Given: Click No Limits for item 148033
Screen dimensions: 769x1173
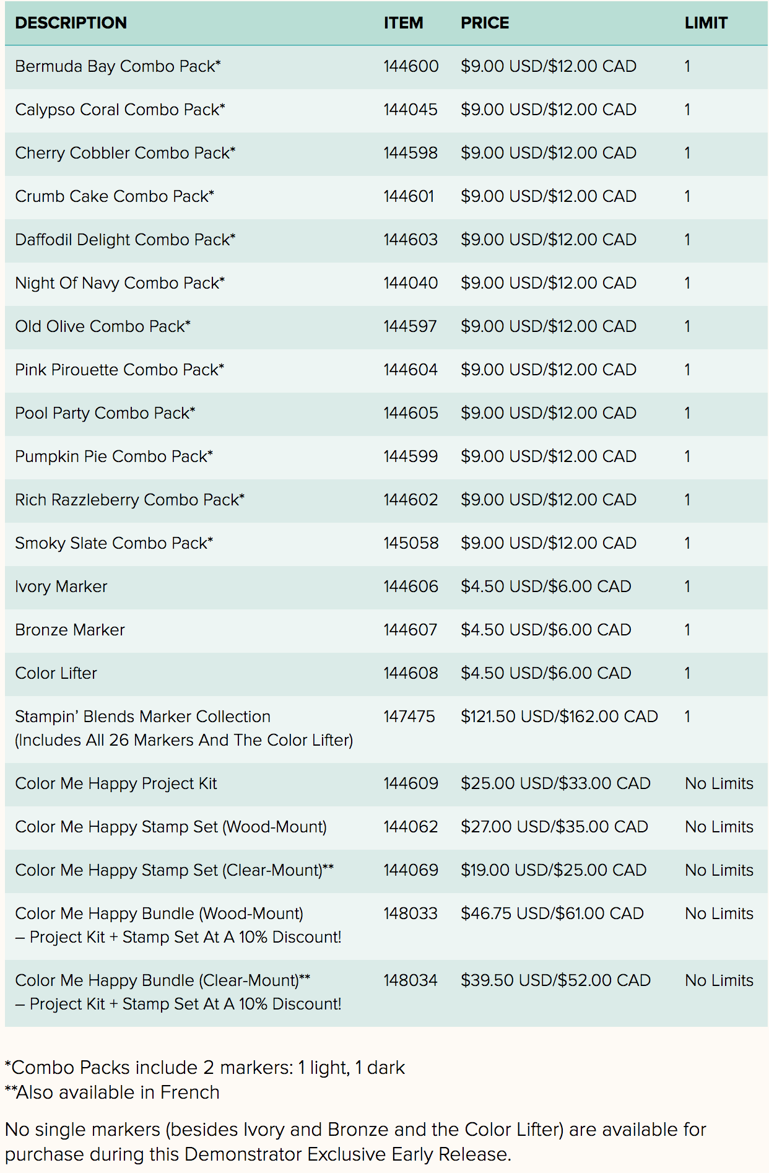Looking at the screenshot, I should [x=719, y=914].
